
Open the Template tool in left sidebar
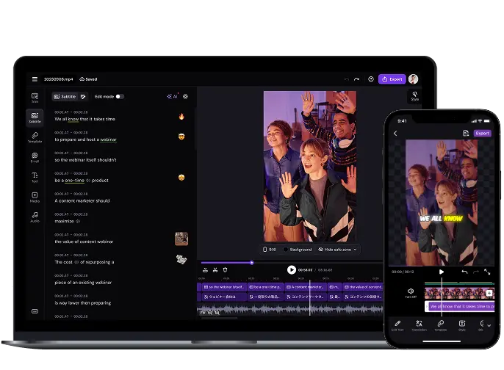(x=35, y=137)
